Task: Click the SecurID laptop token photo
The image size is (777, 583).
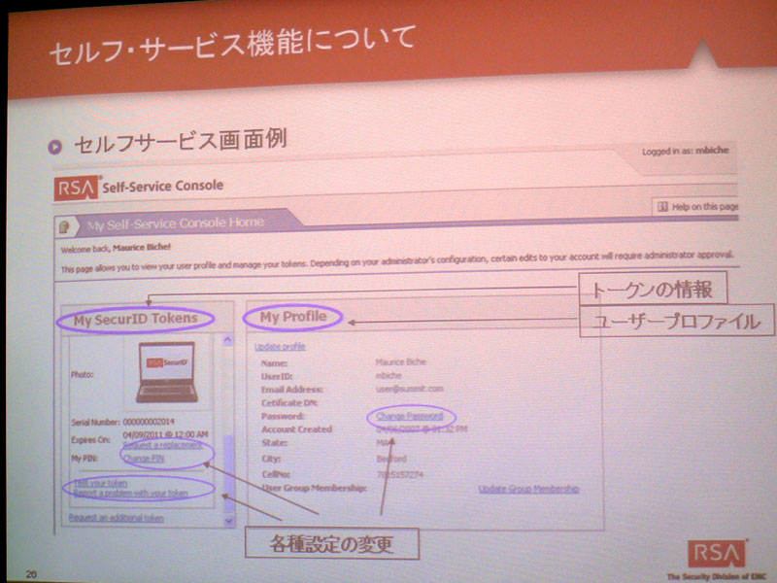Action: [166, 372]
